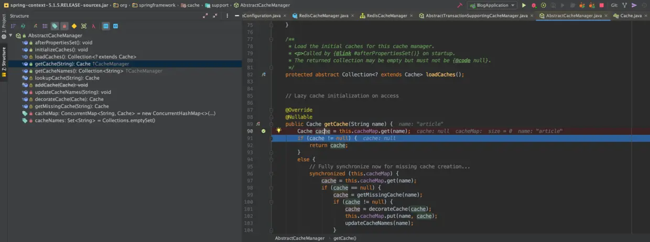Click the yellow intention lightbulb on line 90

coord(279,130)
